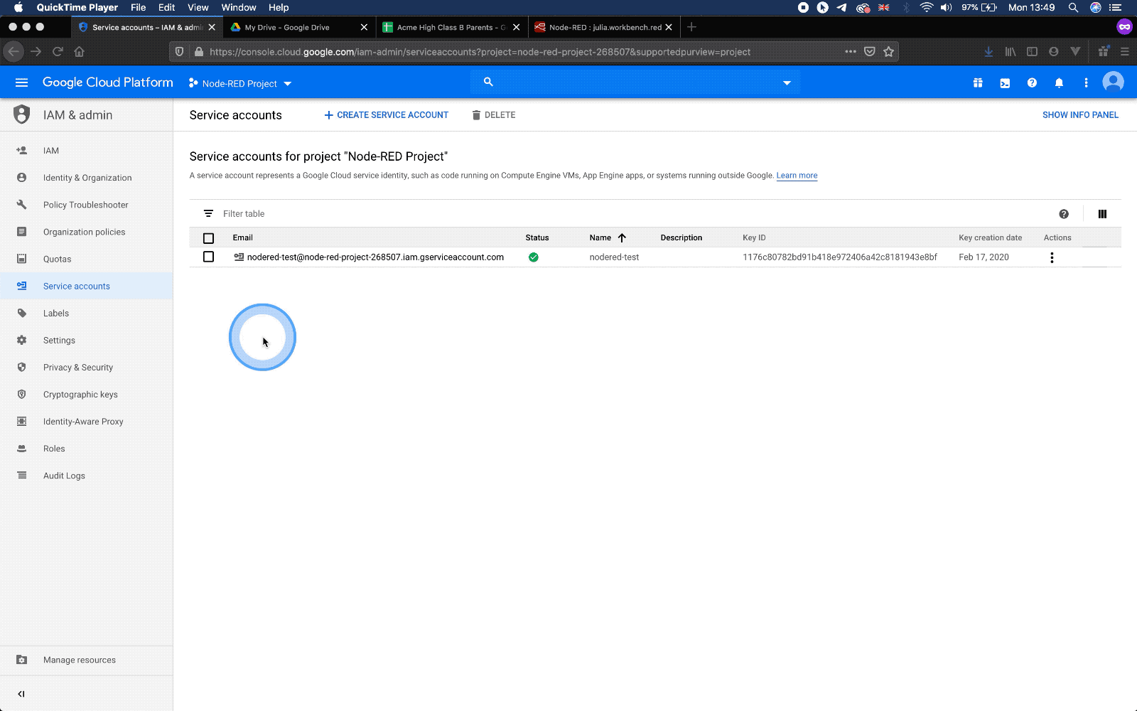
Task: Check the nodered-test account row checkbox
Action: (208, 257)
